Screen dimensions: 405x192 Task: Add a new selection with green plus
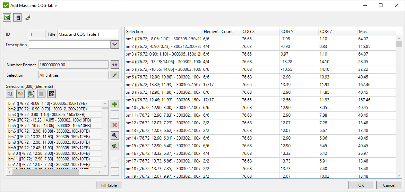click(114, 104)
